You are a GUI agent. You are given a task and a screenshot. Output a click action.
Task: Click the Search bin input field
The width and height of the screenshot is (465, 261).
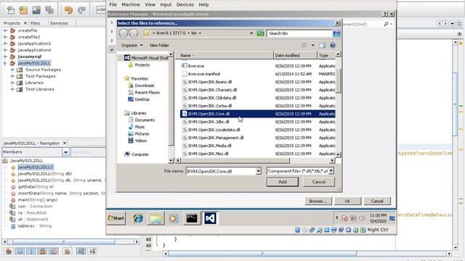click(299, 33)
